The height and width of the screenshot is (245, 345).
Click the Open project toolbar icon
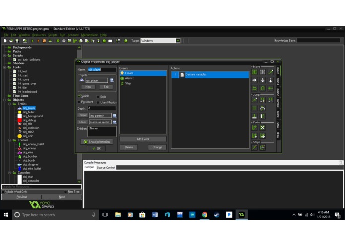11,41
